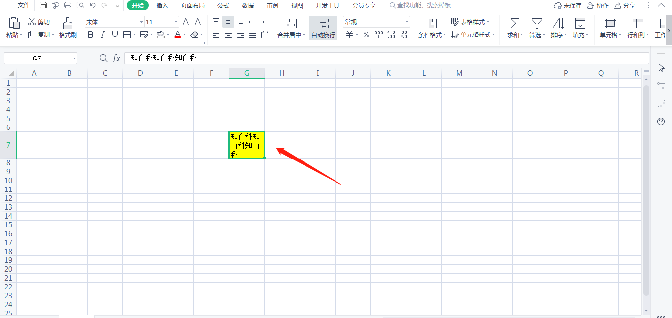
Task: Expand the number format dropdown showing 常规
Action: pyautogui.click(x=407, y=22)
